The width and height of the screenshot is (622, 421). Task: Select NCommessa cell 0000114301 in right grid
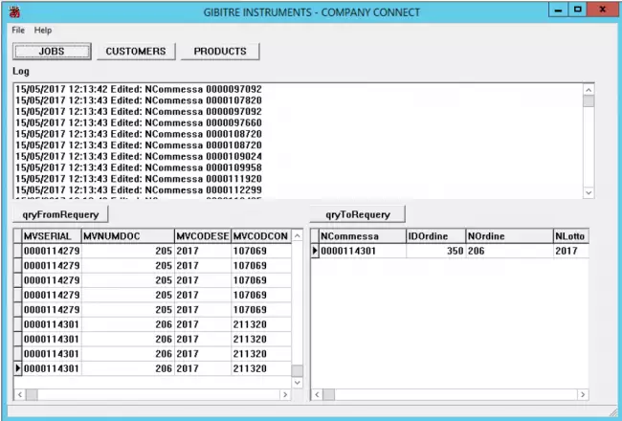tap(363, 251)
